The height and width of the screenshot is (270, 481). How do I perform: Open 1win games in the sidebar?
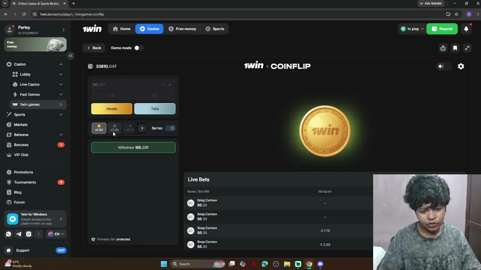click(x=37, y=105)
